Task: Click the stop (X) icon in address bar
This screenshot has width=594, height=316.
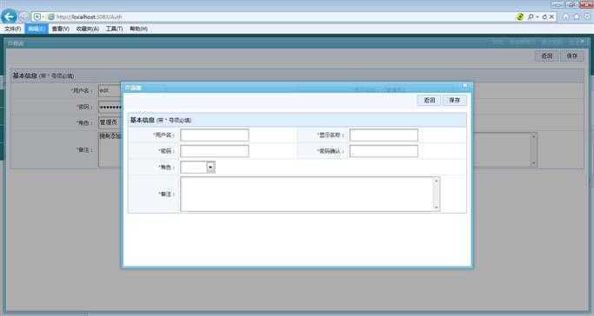Action: point(551,16)
